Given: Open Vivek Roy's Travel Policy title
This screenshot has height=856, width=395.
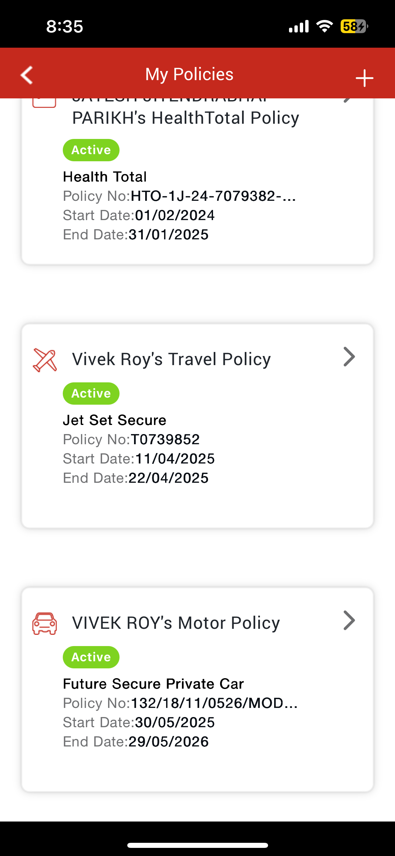Looking at the screenshot, I should click(x=172, y=359).
